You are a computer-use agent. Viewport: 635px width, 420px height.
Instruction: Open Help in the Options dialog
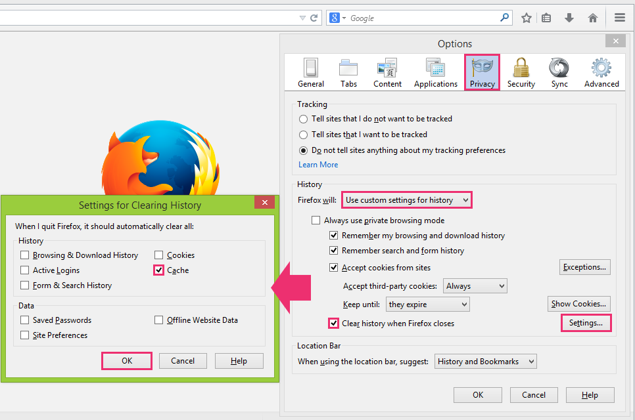coord(590,395)
